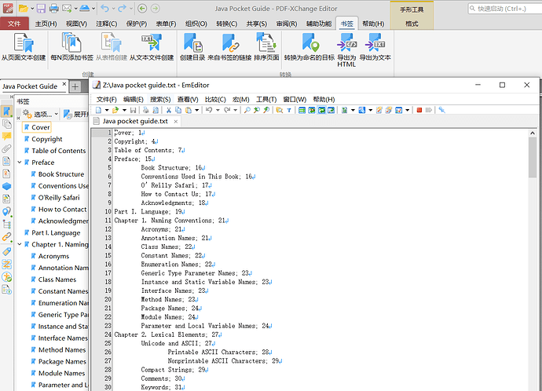Toggle second wrap mode button in EmEditor toolbar
The width and height of the screenshot is (542, 391).
pos(312,110)
